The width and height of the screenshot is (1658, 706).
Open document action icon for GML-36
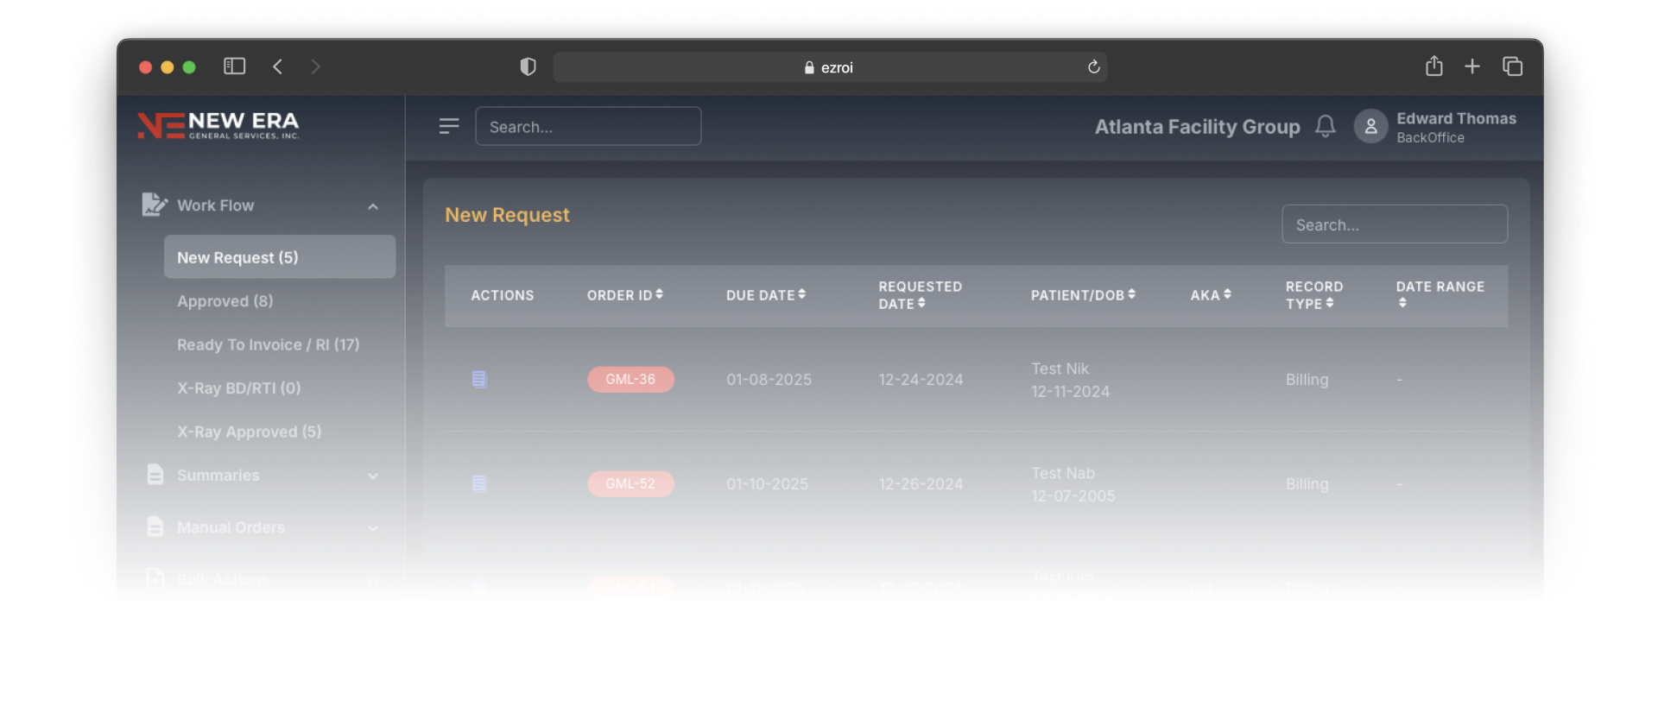[x=479, y=379]
